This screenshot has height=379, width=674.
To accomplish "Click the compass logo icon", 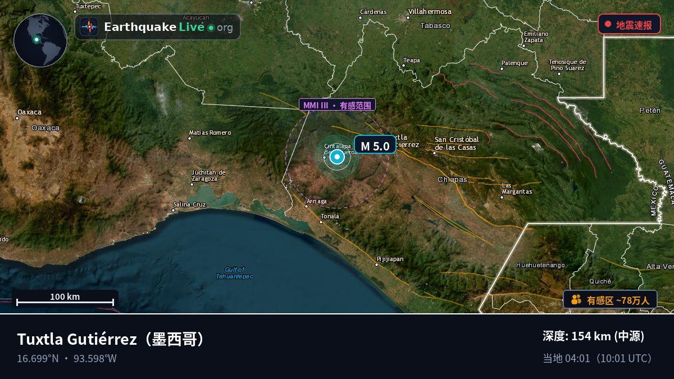I will [89, 27].
